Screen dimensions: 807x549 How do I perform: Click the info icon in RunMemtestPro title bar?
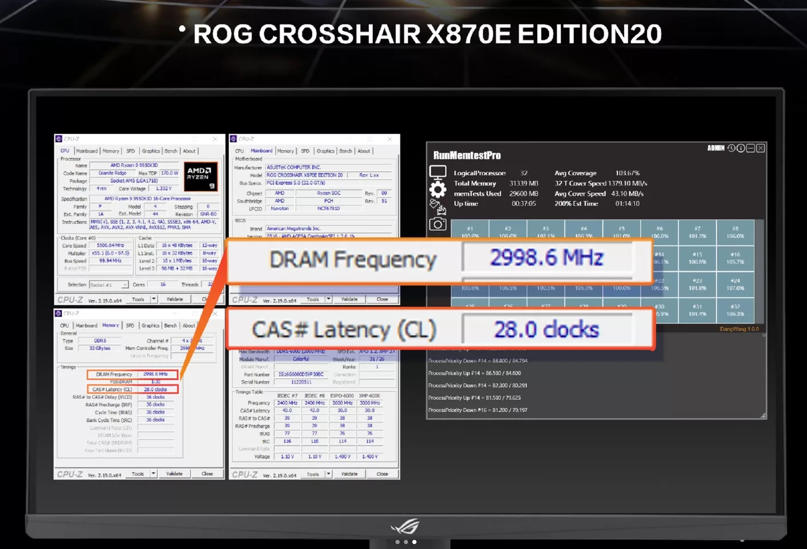741,148
